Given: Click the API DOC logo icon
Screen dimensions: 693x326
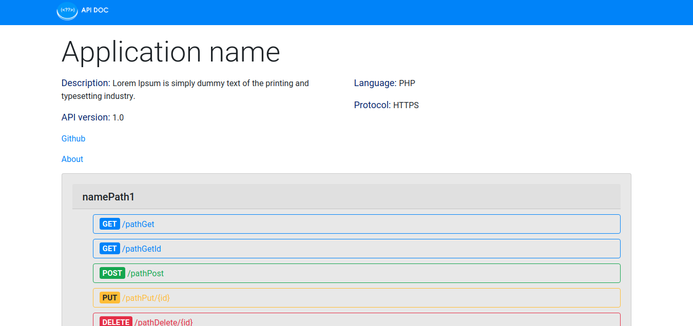Looking at the screenshot, I should [x=67, y=11].
